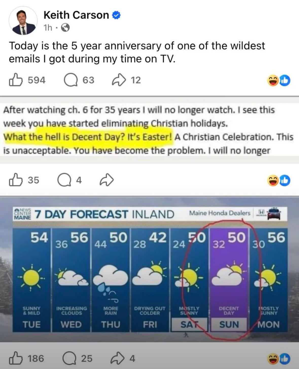Screen dimensions: 299x369
Task: Open the 7 Day Forecast image
Action: pyautogui.click(x=150, y=269)
